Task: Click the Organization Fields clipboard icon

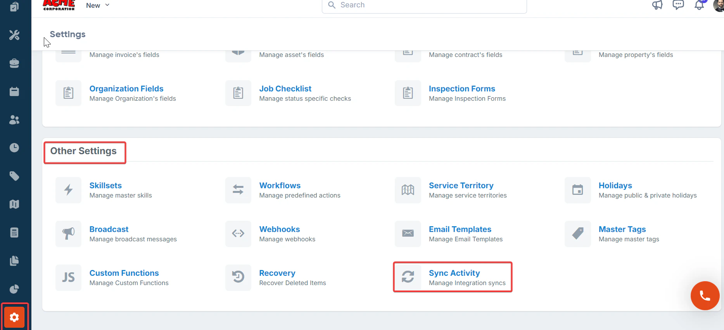Action: coord(68,93)
